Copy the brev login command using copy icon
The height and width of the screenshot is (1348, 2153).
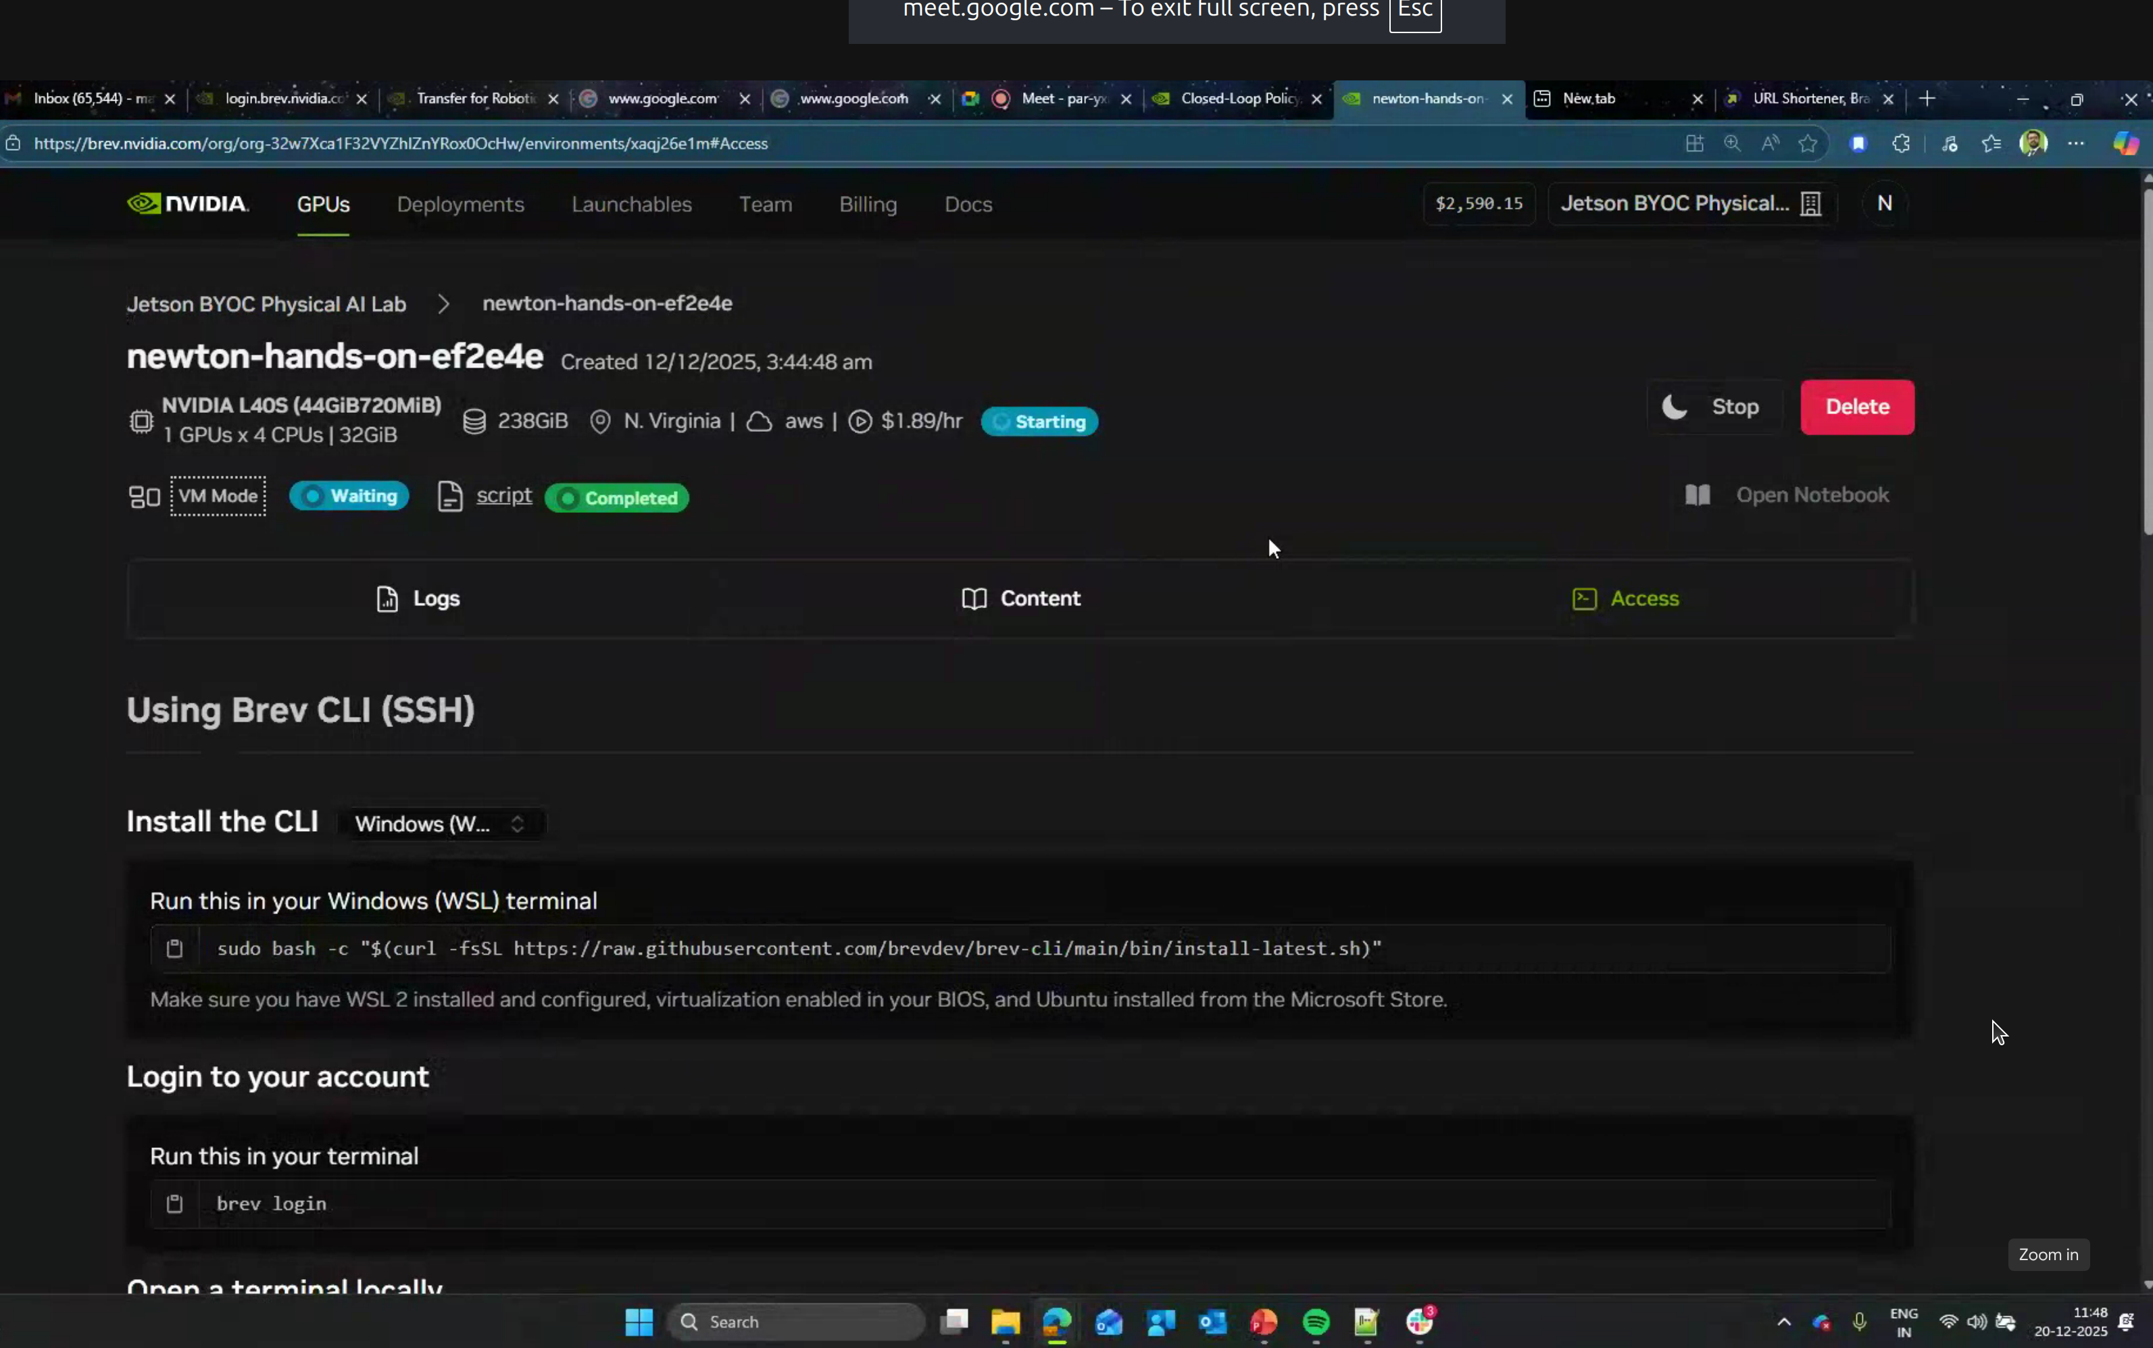coord(175,1203)
